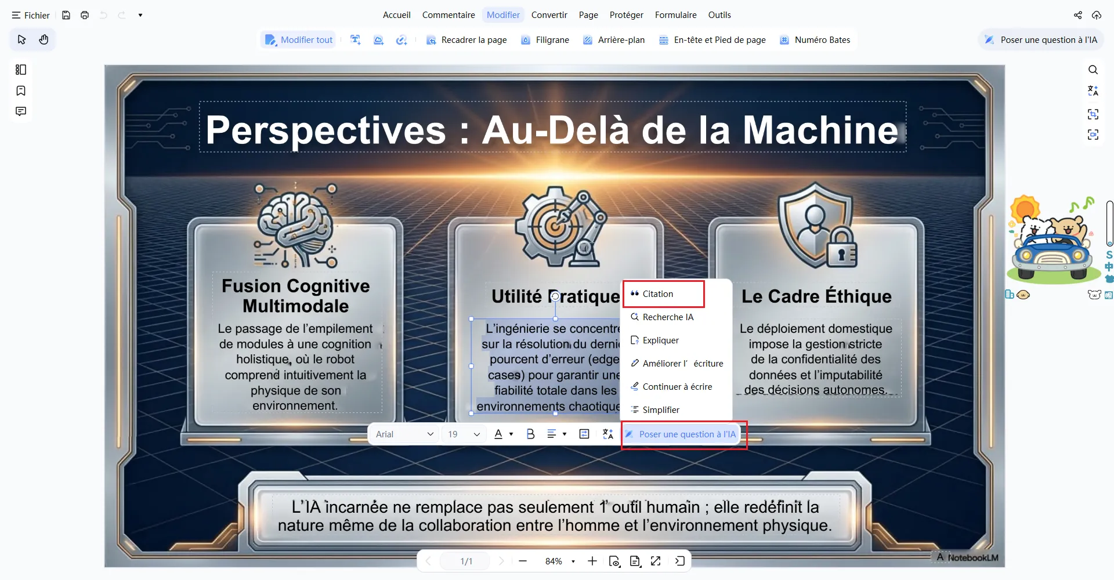The image size is (1114, 580).
Task: Go to the previous page arrow
Action: pos(428,561)
